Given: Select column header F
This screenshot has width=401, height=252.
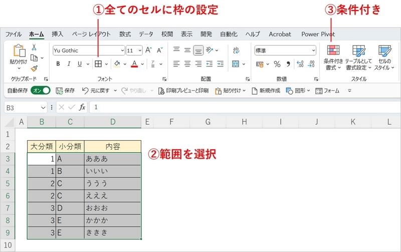Looking at the screenshot, I should click(171, 122).
